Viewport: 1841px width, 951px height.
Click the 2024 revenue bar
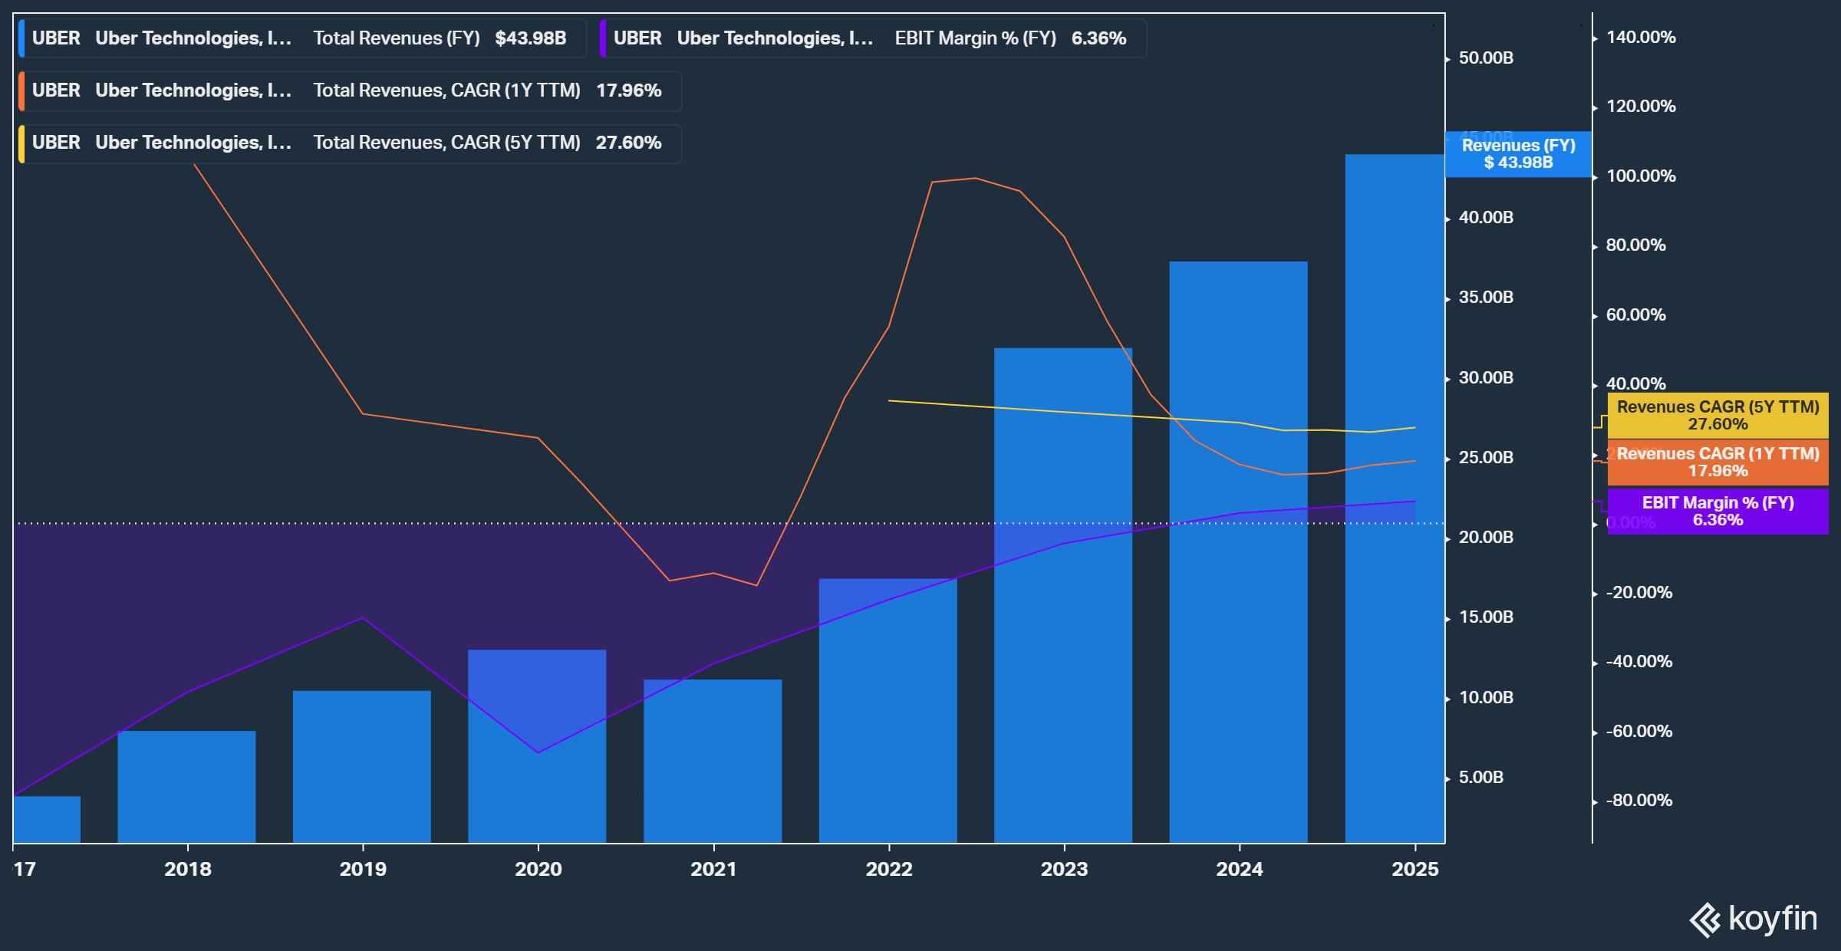tap(1238, 552)
